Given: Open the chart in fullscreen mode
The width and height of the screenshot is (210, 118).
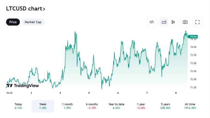Looking at the screenshot, I should pos(197,22).
